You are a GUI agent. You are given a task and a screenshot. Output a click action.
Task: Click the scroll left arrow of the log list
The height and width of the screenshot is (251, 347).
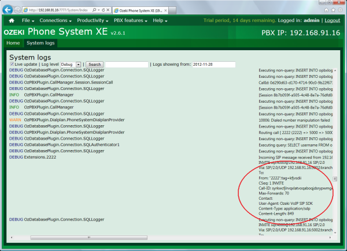coord(12,238)
